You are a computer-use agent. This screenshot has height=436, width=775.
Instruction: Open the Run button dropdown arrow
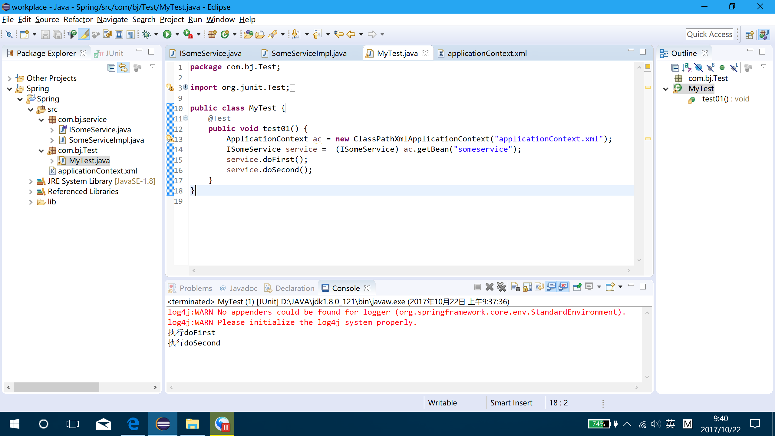coord(177,34)
